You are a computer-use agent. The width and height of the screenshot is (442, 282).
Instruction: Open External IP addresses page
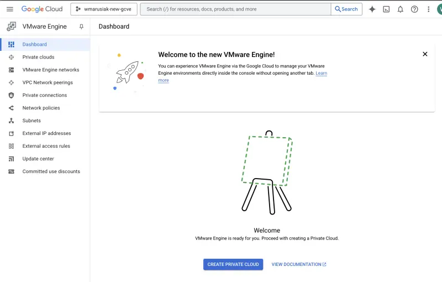pos(46,133)
